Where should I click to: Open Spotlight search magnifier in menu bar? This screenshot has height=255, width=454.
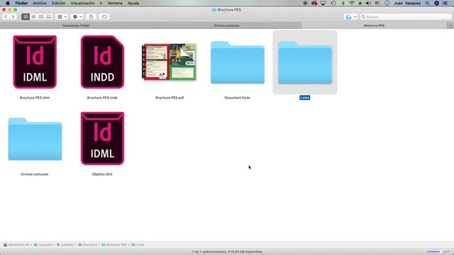(427, 3)
